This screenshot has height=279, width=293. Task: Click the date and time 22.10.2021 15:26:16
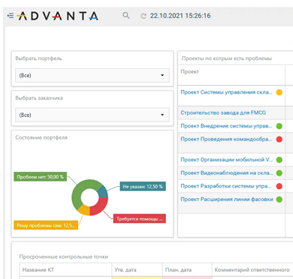click(x=180, y=16)
